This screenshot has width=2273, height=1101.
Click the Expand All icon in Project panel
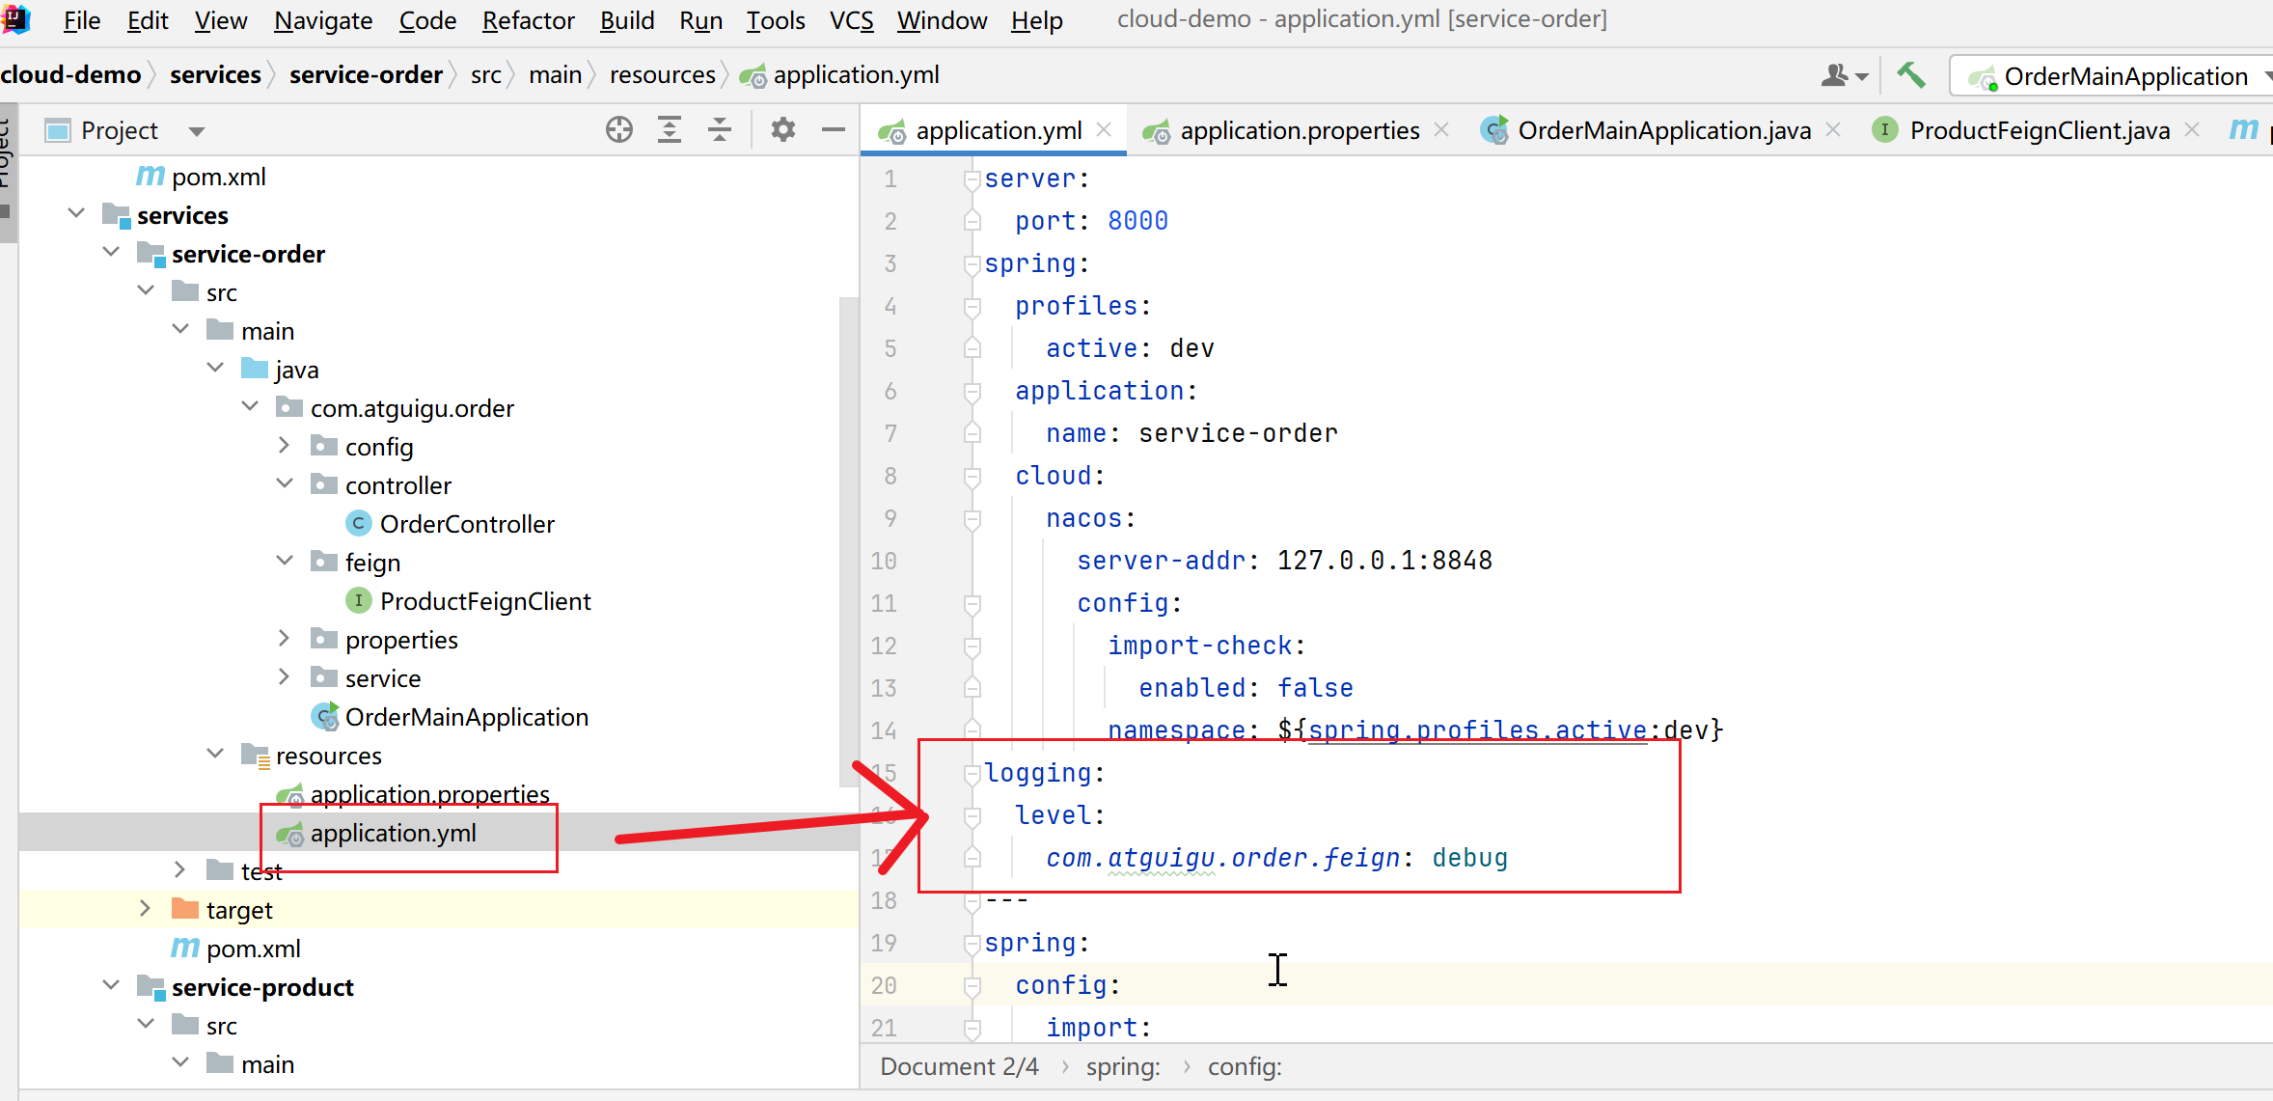tap(670, 129)
